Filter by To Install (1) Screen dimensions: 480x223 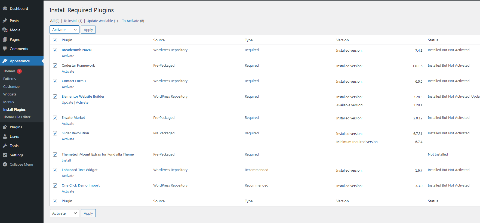click(x=73, y=21)
